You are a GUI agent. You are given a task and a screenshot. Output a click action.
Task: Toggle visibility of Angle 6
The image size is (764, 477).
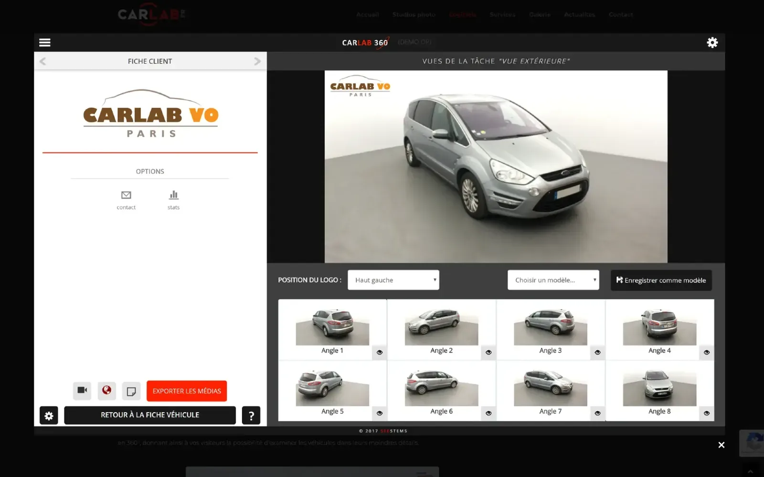(x=488, y=413)
